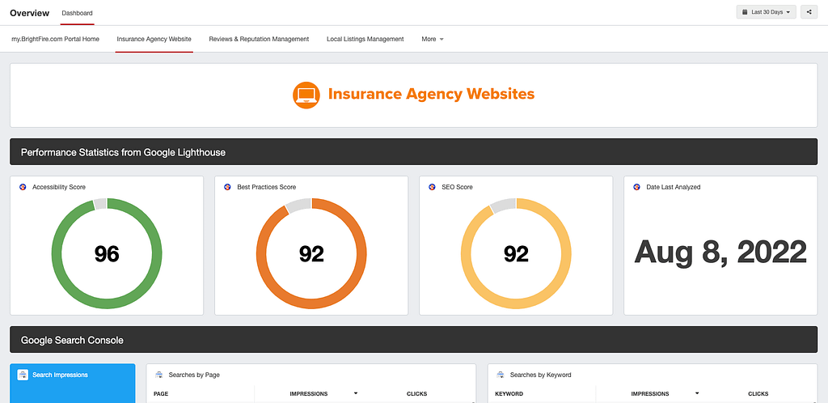The width and height of the screenshot is (828, 403).
Task: Sort Searches by Page by CLICKS column
Action: tap(416, 394)
